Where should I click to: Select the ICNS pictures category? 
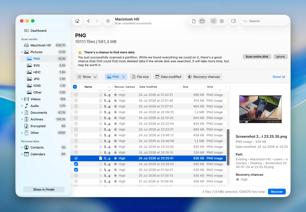(x=44, y=86)
